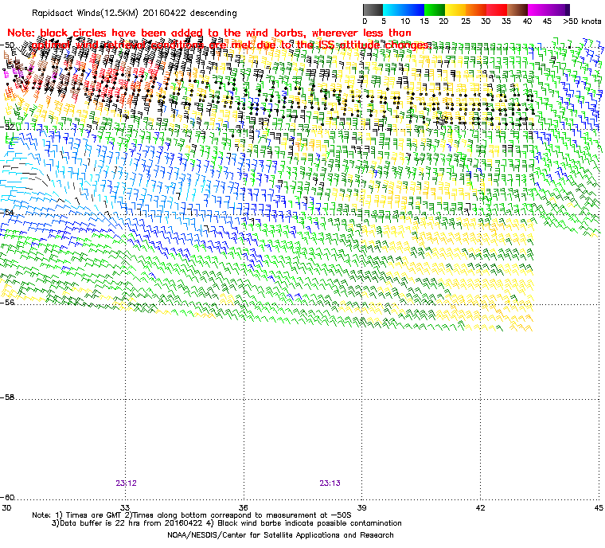Click the red 'Note: black circles have been added' line

pos(209,33)
